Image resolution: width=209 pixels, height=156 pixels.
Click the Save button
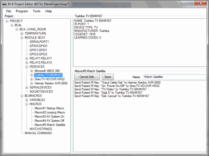pos(108,77)
